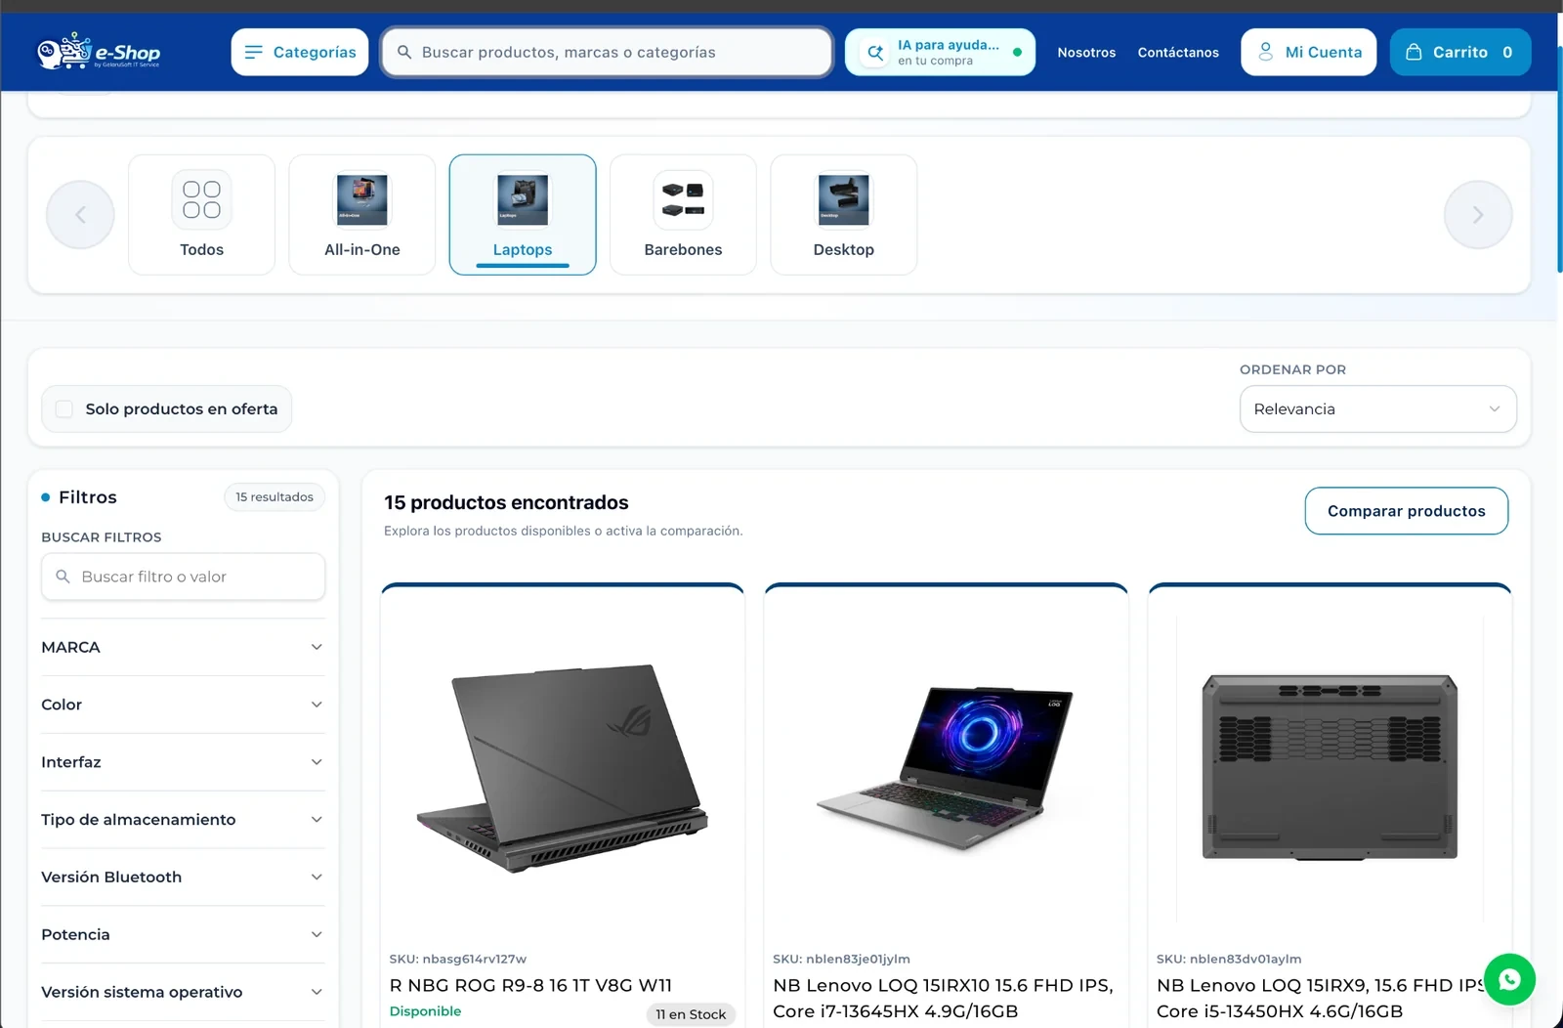Go to Nosotros page
This screenshot has height=1028, width=1563.
tap(1086, 52)
